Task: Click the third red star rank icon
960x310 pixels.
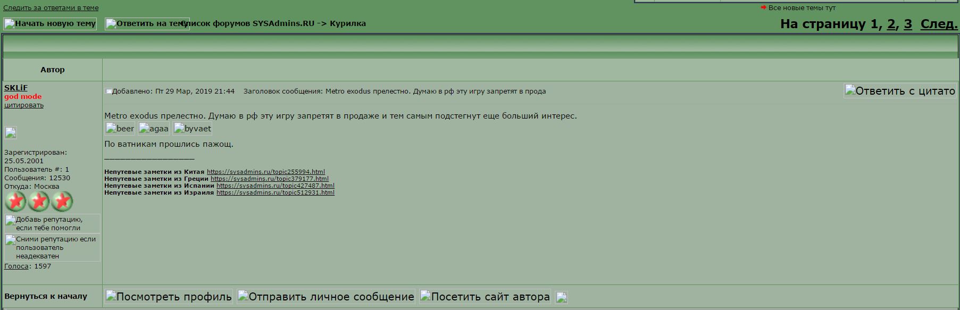Action: tap(62, 202)
